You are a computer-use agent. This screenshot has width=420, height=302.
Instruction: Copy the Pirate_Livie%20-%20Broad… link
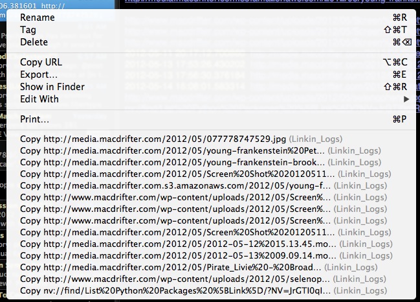pos(211,268)
